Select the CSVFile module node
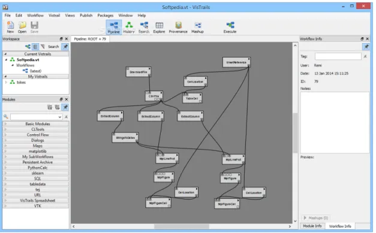 154,96
